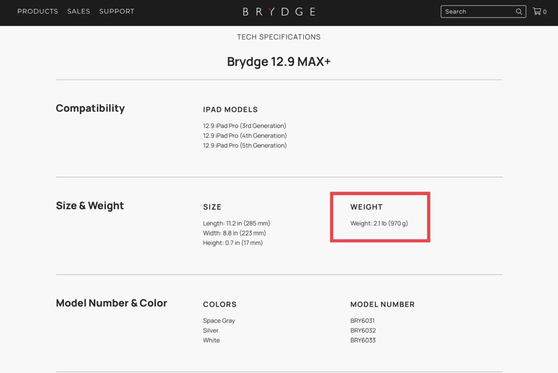Image resolution: width=558 pixels, height=373 pixels.
Task: Click the Compatibility section heading
Action: coord(90,108)
